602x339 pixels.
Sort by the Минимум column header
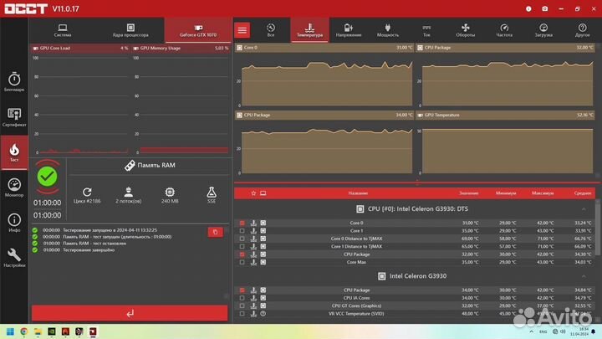pos(506,193)
